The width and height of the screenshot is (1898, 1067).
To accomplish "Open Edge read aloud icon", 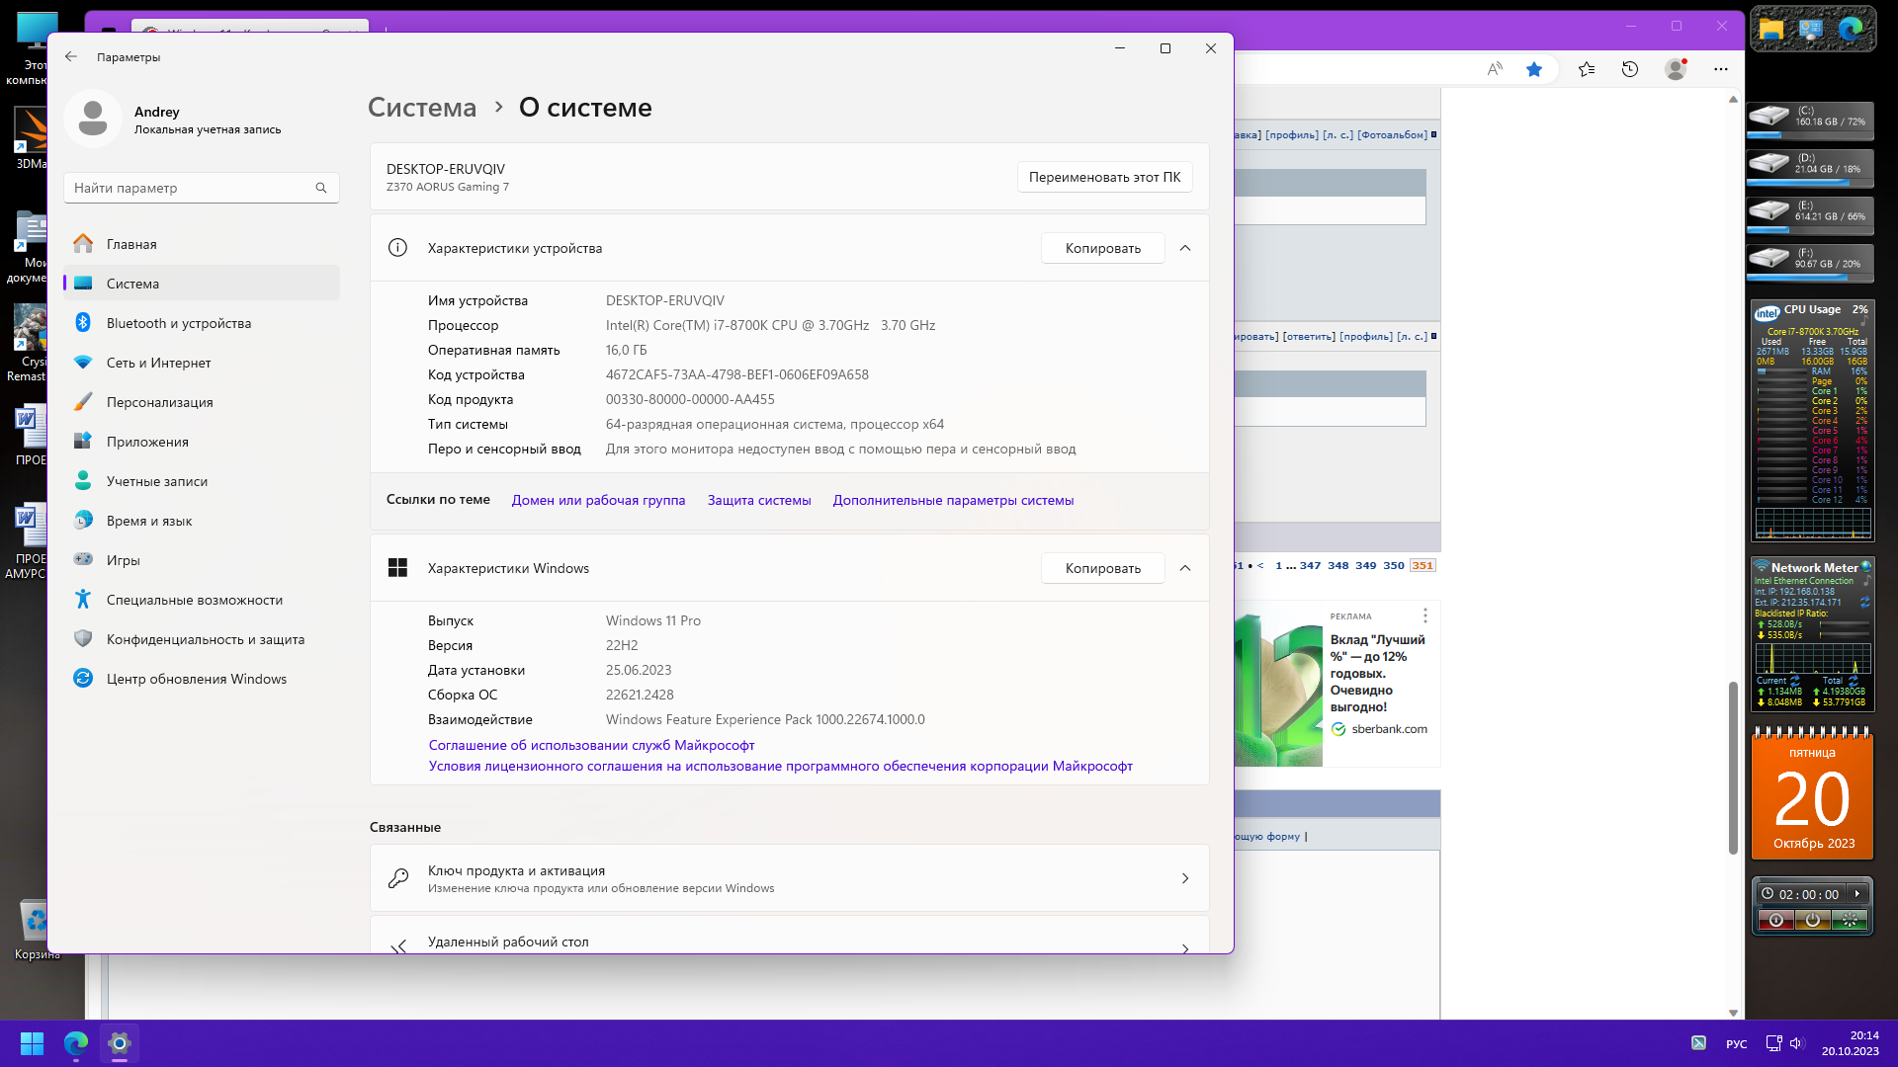I will pos(1494,69).
